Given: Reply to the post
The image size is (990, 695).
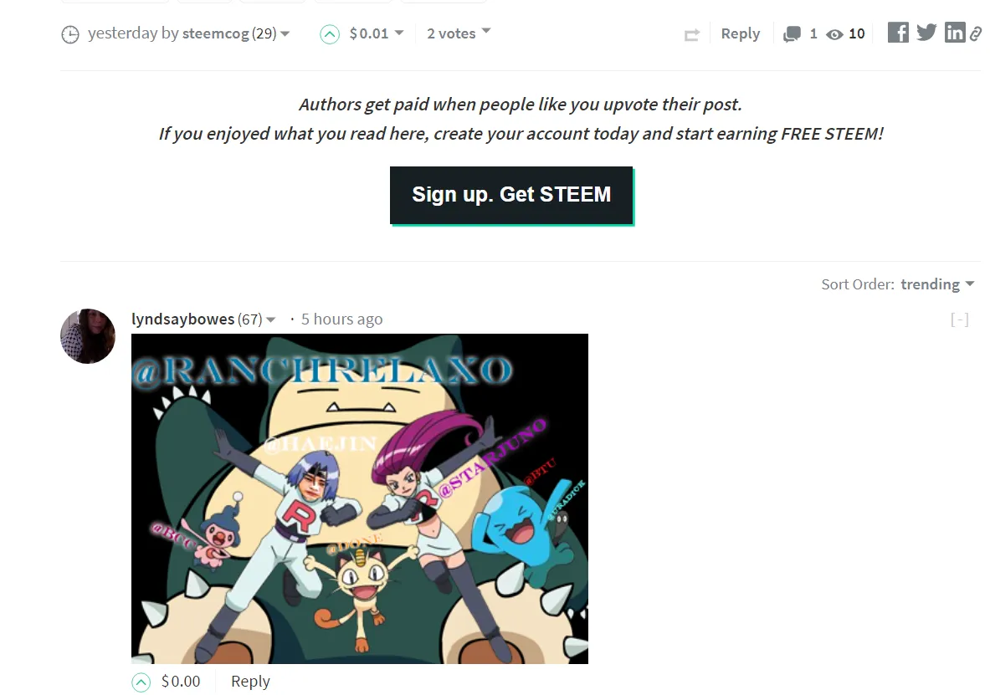Looking at the screenshot, I should click(740, 33).
